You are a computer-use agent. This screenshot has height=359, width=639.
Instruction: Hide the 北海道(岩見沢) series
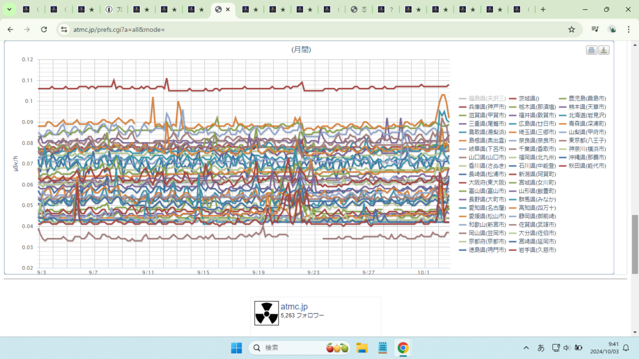tap(583, 115)
